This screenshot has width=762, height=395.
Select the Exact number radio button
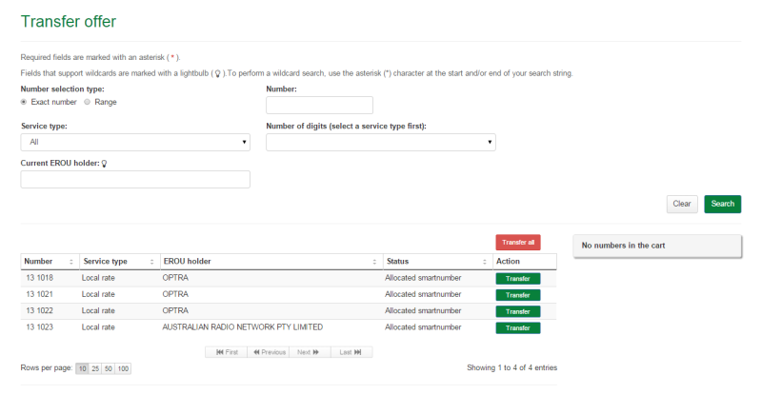(x=25, y=102)
